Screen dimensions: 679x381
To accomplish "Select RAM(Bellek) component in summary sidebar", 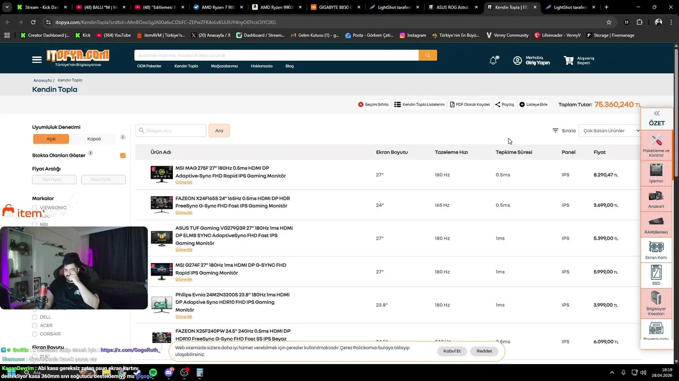I will tap(656, 224).
